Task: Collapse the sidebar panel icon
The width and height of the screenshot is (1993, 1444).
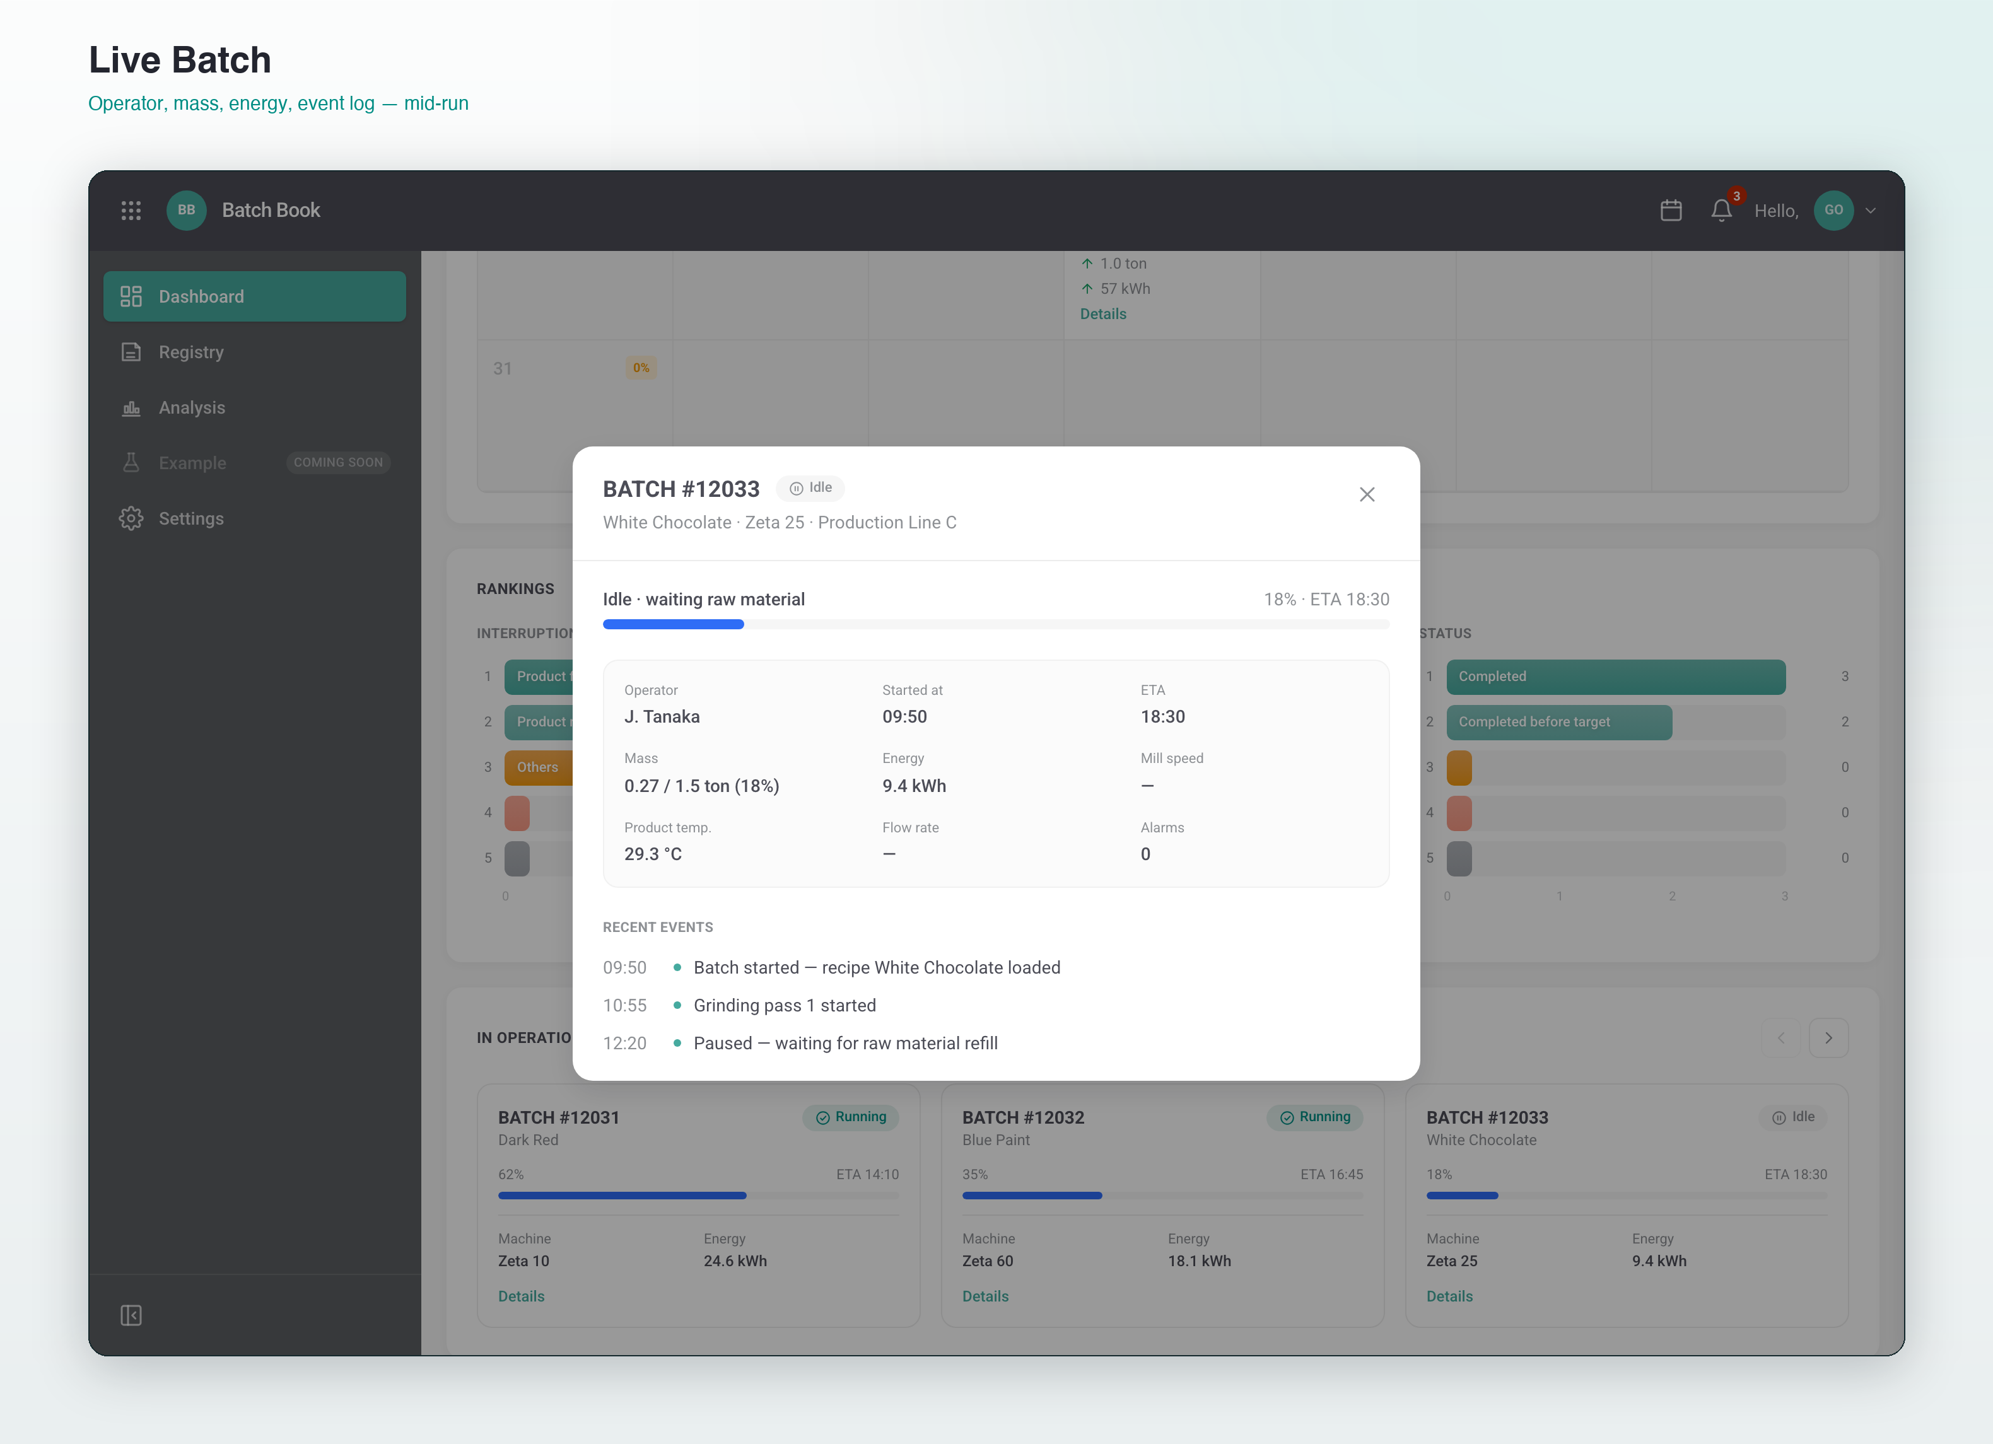Action: coord(131,1315)
